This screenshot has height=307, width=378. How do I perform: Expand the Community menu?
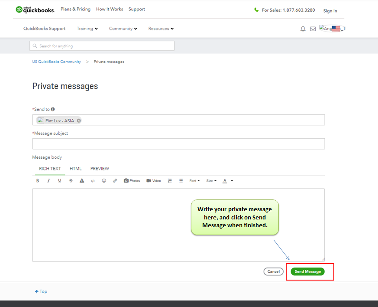coord(123,29)
